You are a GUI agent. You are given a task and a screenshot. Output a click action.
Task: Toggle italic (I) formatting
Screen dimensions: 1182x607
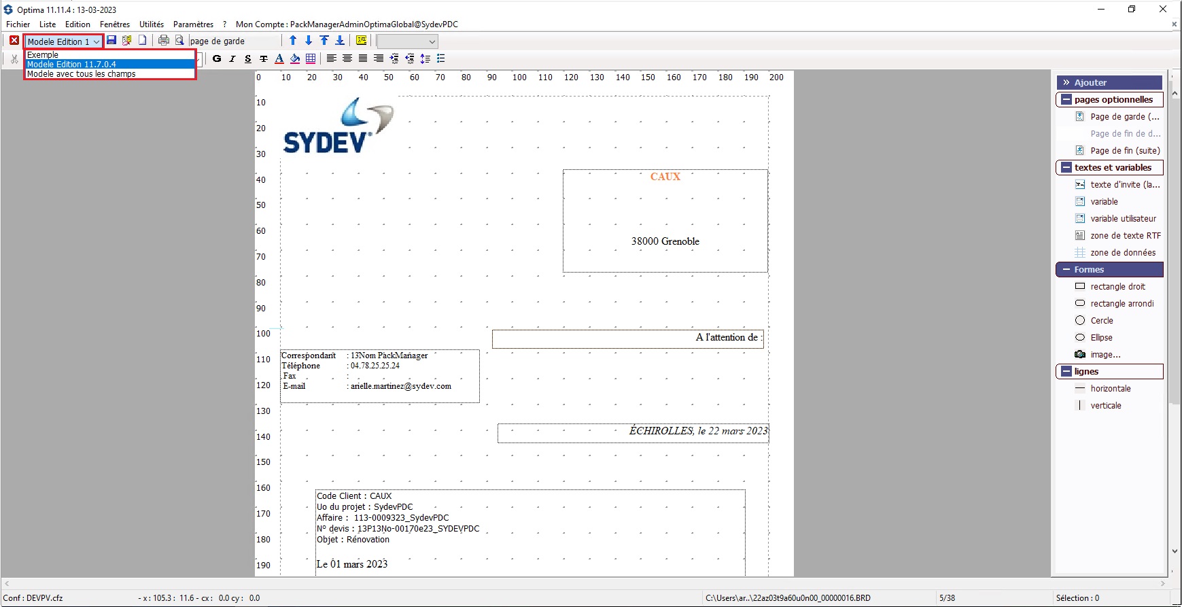tap(232, 58)
